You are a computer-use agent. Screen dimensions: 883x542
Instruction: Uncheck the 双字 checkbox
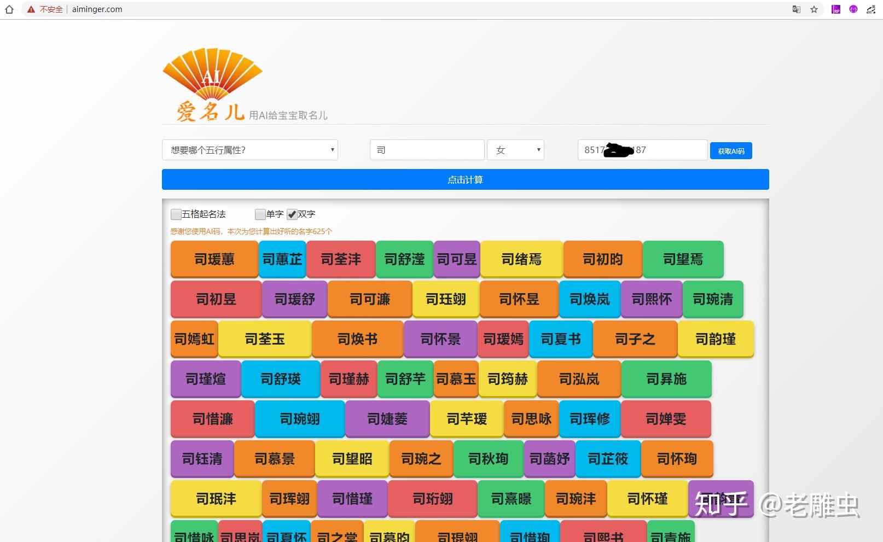click(292, 214)
